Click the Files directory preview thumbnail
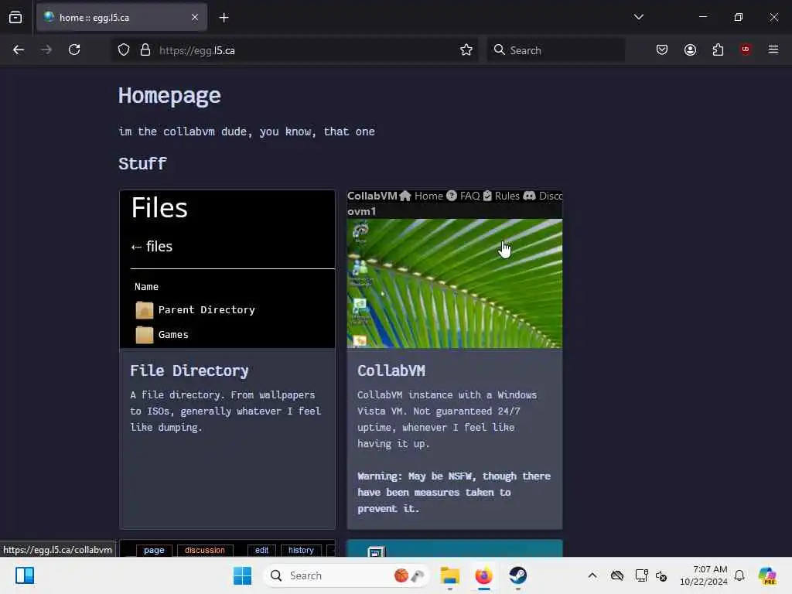Image resolution: width=792 pixels, height=594 pixels. point(227,269)
